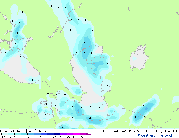Viewport: 179px width, 138px height.
Task: Pick the 10–15 mm legend swatch
Action: tap(37, 134)
